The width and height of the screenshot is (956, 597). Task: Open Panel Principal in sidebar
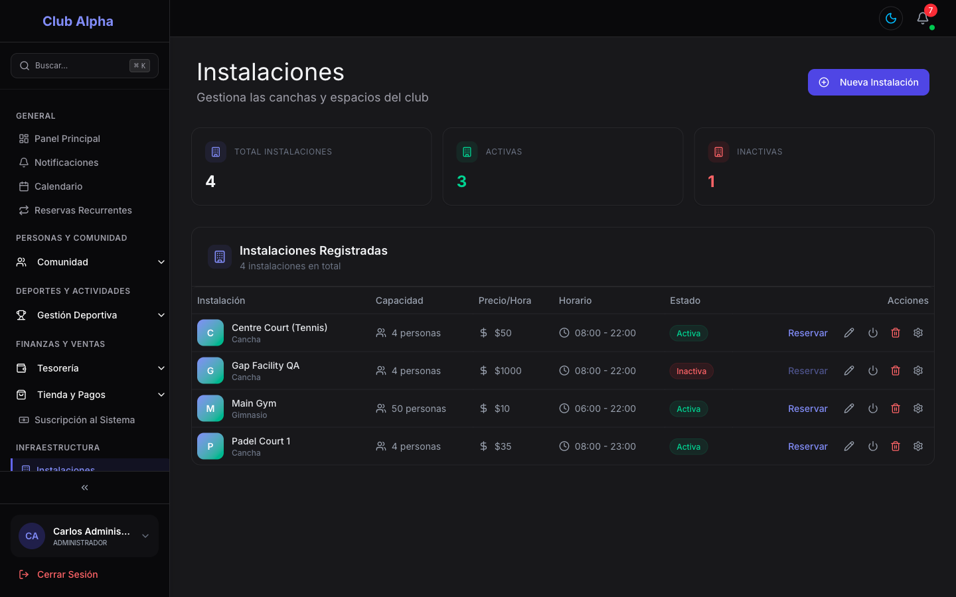84,139
